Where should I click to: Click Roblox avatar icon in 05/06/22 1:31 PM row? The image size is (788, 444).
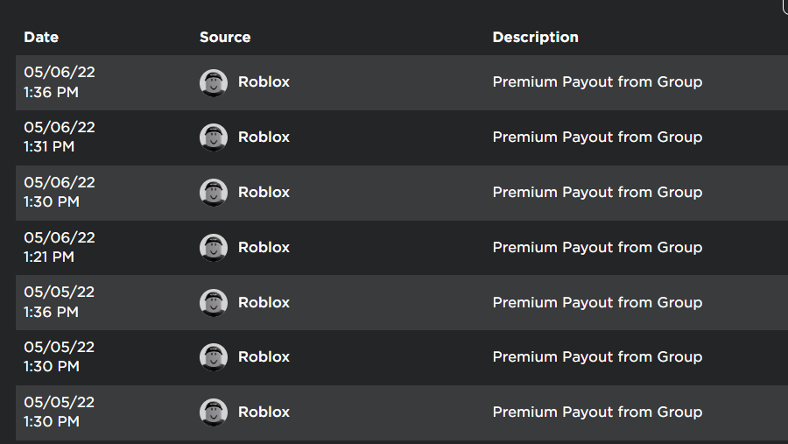coord(214,137)
